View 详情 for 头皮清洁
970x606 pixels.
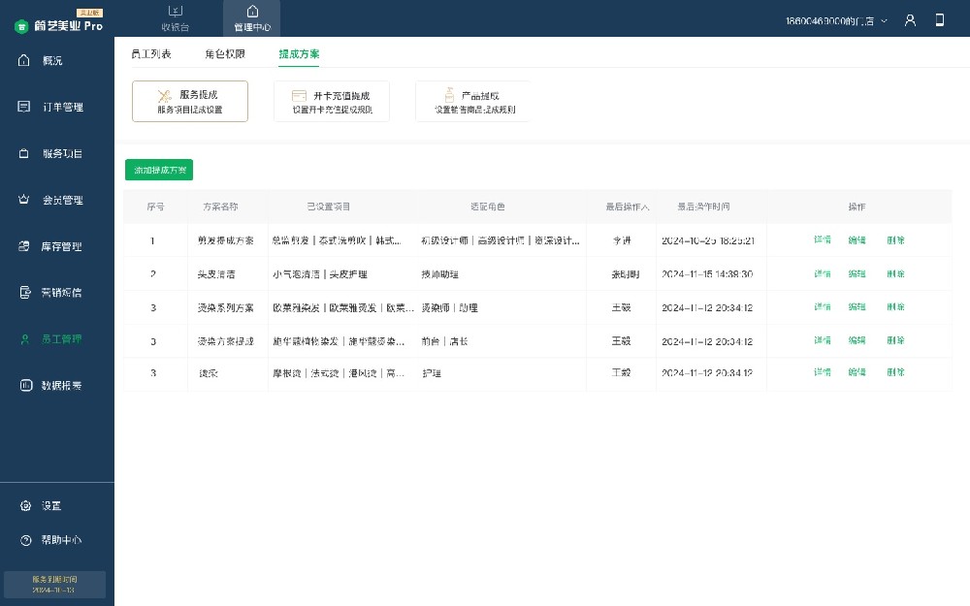pos(823,273)
